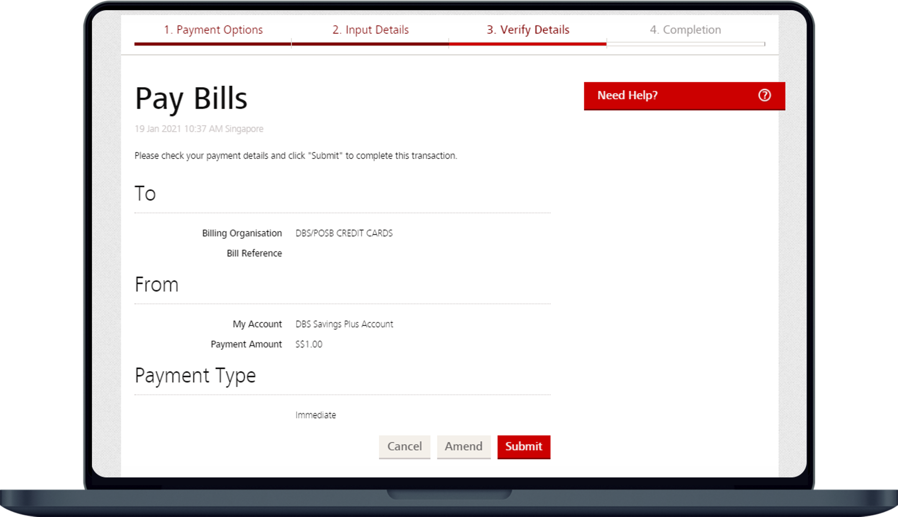Click the Bill Reference label

pos(254,253)
